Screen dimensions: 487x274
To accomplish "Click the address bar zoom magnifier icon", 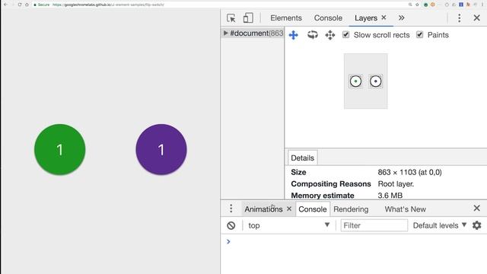I will point(410,5).
